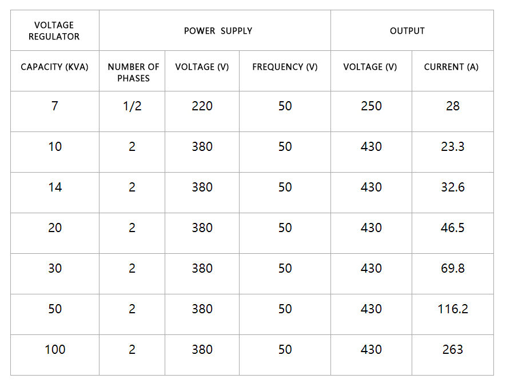This screenshot has height=391, width=530.
Task: Click the capacity cell showing 100
Action: (55, 355)
